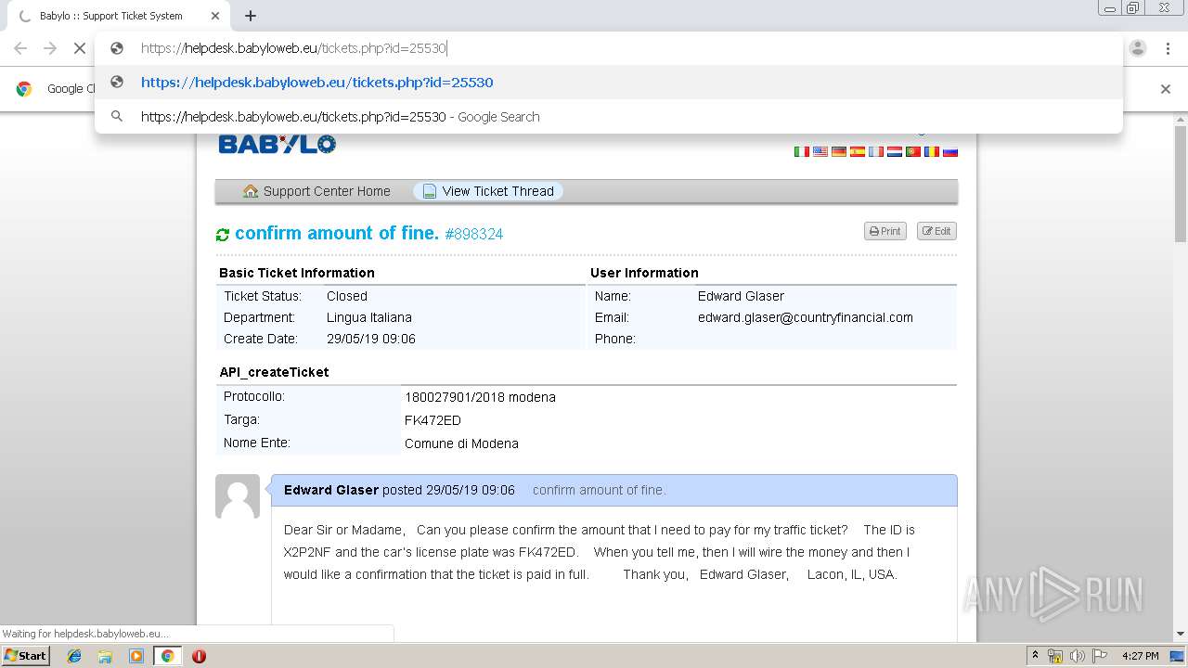Open Windows Media Player from taskbar
Viewport: 1188px width, 668px height.
[x=136, y=656]
